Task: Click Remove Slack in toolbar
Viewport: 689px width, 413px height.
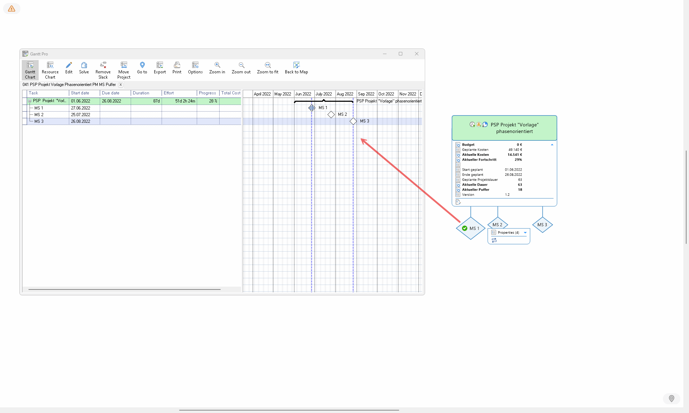Action: click(103, 70)
